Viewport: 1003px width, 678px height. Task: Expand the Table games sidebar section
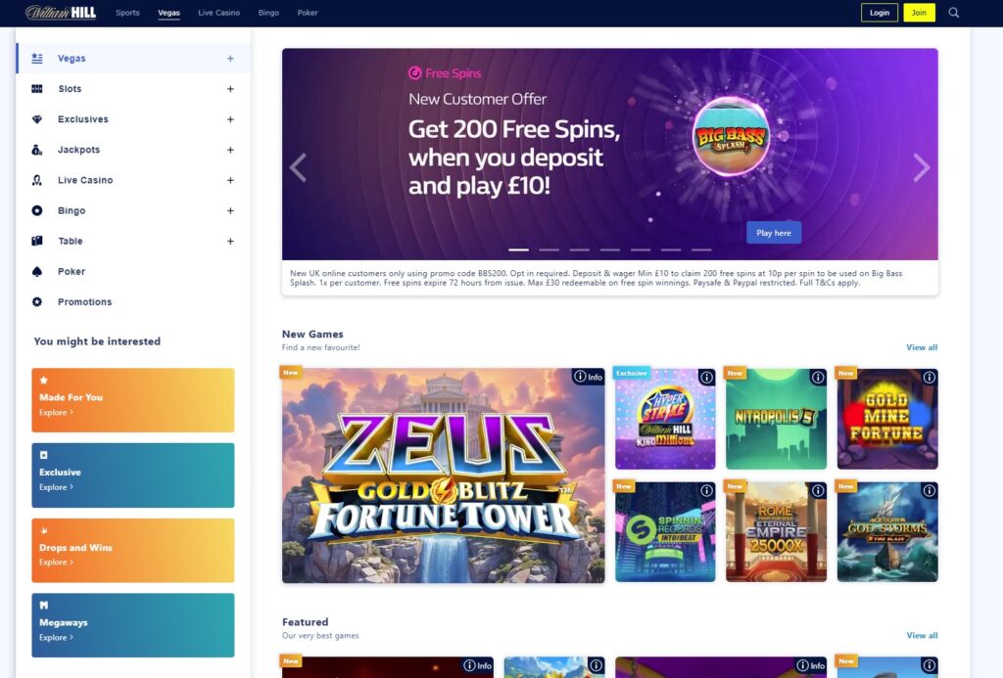[x=230, y=241]
